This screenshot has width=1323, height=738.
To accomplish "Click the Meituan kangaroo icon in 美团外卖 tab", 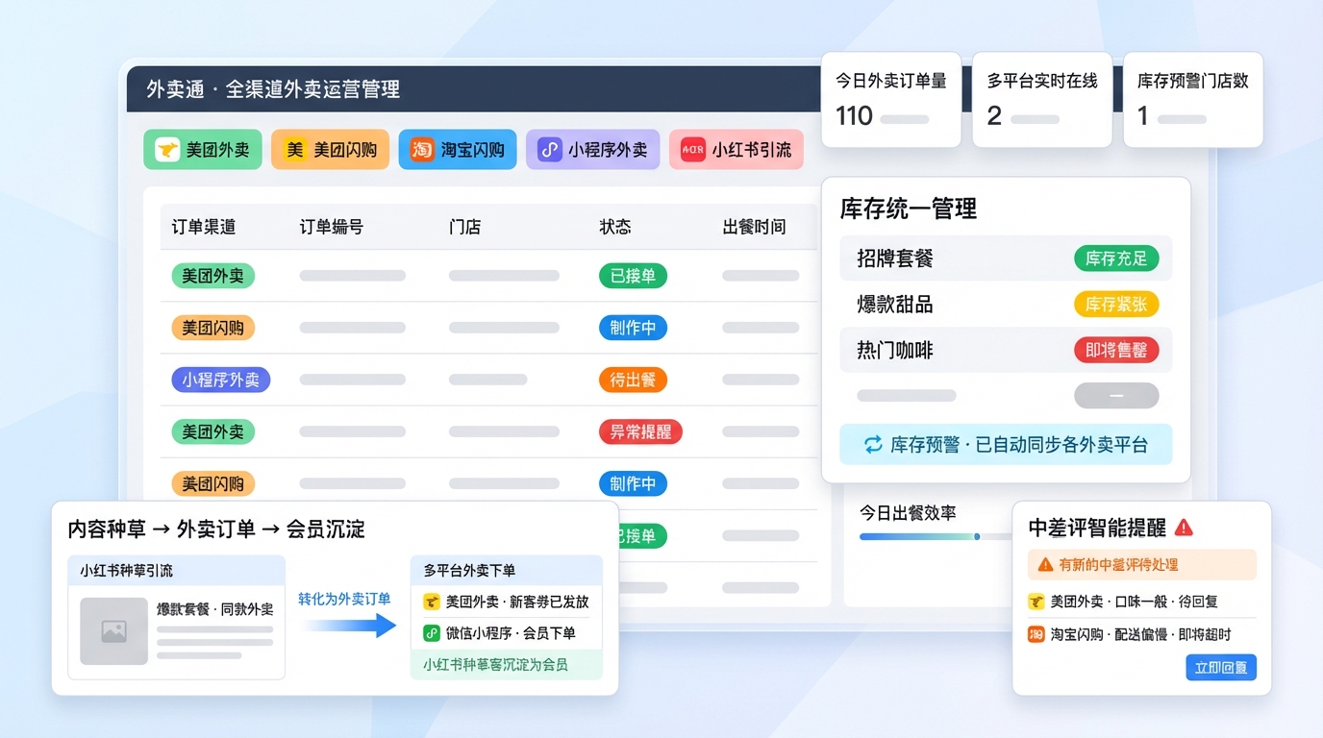I will coord(167,150).
